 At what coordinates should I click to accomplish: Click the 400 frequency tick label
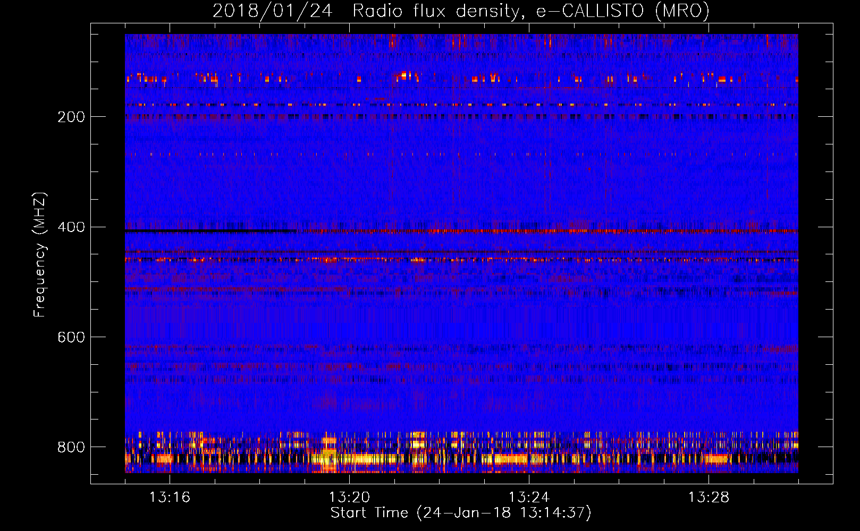(x=71, y=227)
